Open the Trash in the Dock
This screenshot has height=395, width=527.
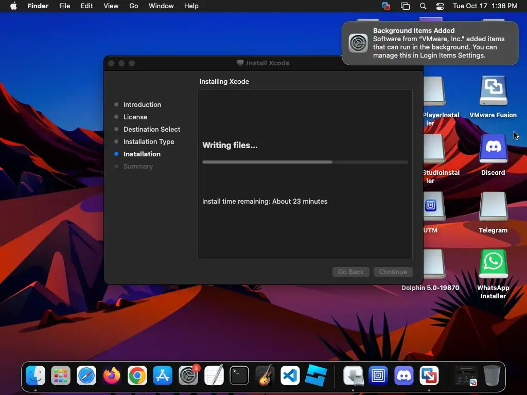491,375
